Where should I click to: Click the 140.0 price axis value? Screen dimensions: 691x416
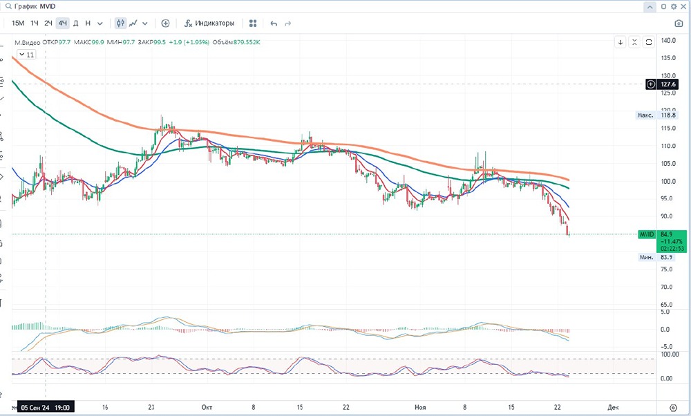click(668, 41)
